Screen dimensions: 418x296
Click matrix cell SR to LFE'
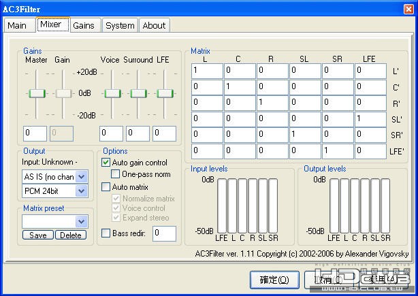pos(338,151)
